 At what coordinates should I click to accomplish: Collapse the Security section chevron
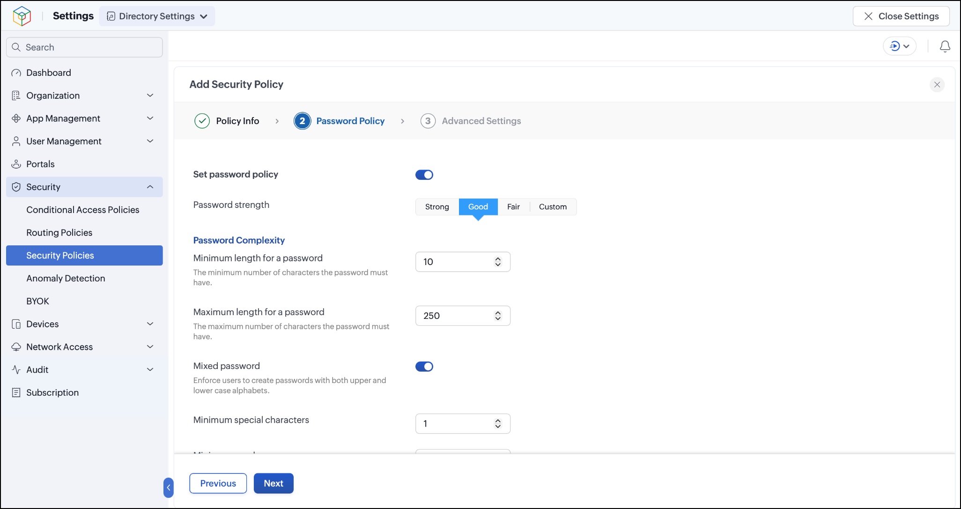[150, 187]
